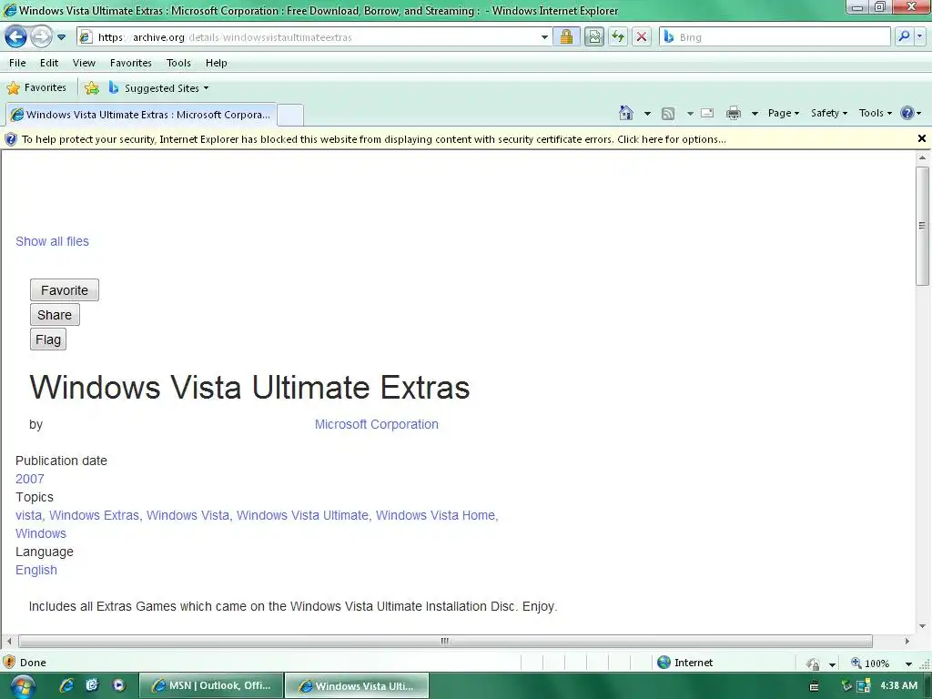
Task: Launch Internet Explorer from Quick Launch
Action: (66, 685)
